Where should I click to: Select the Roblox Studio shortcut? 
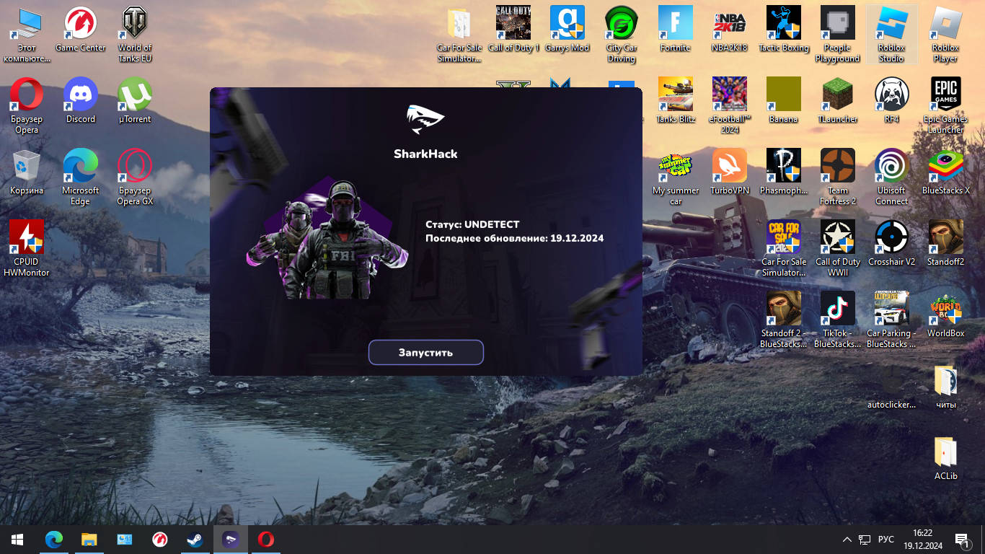(x=892, y=35)
